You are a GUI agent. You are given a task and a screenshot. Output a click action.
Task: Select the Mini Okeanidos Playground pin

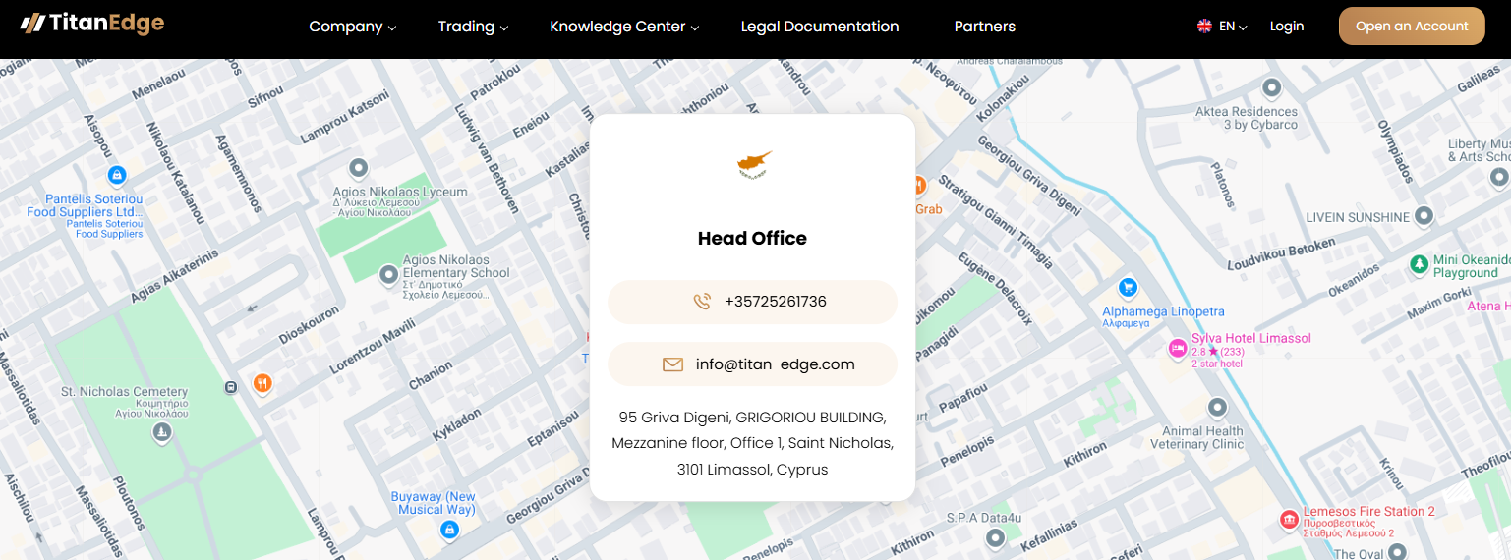point(1419,264)
